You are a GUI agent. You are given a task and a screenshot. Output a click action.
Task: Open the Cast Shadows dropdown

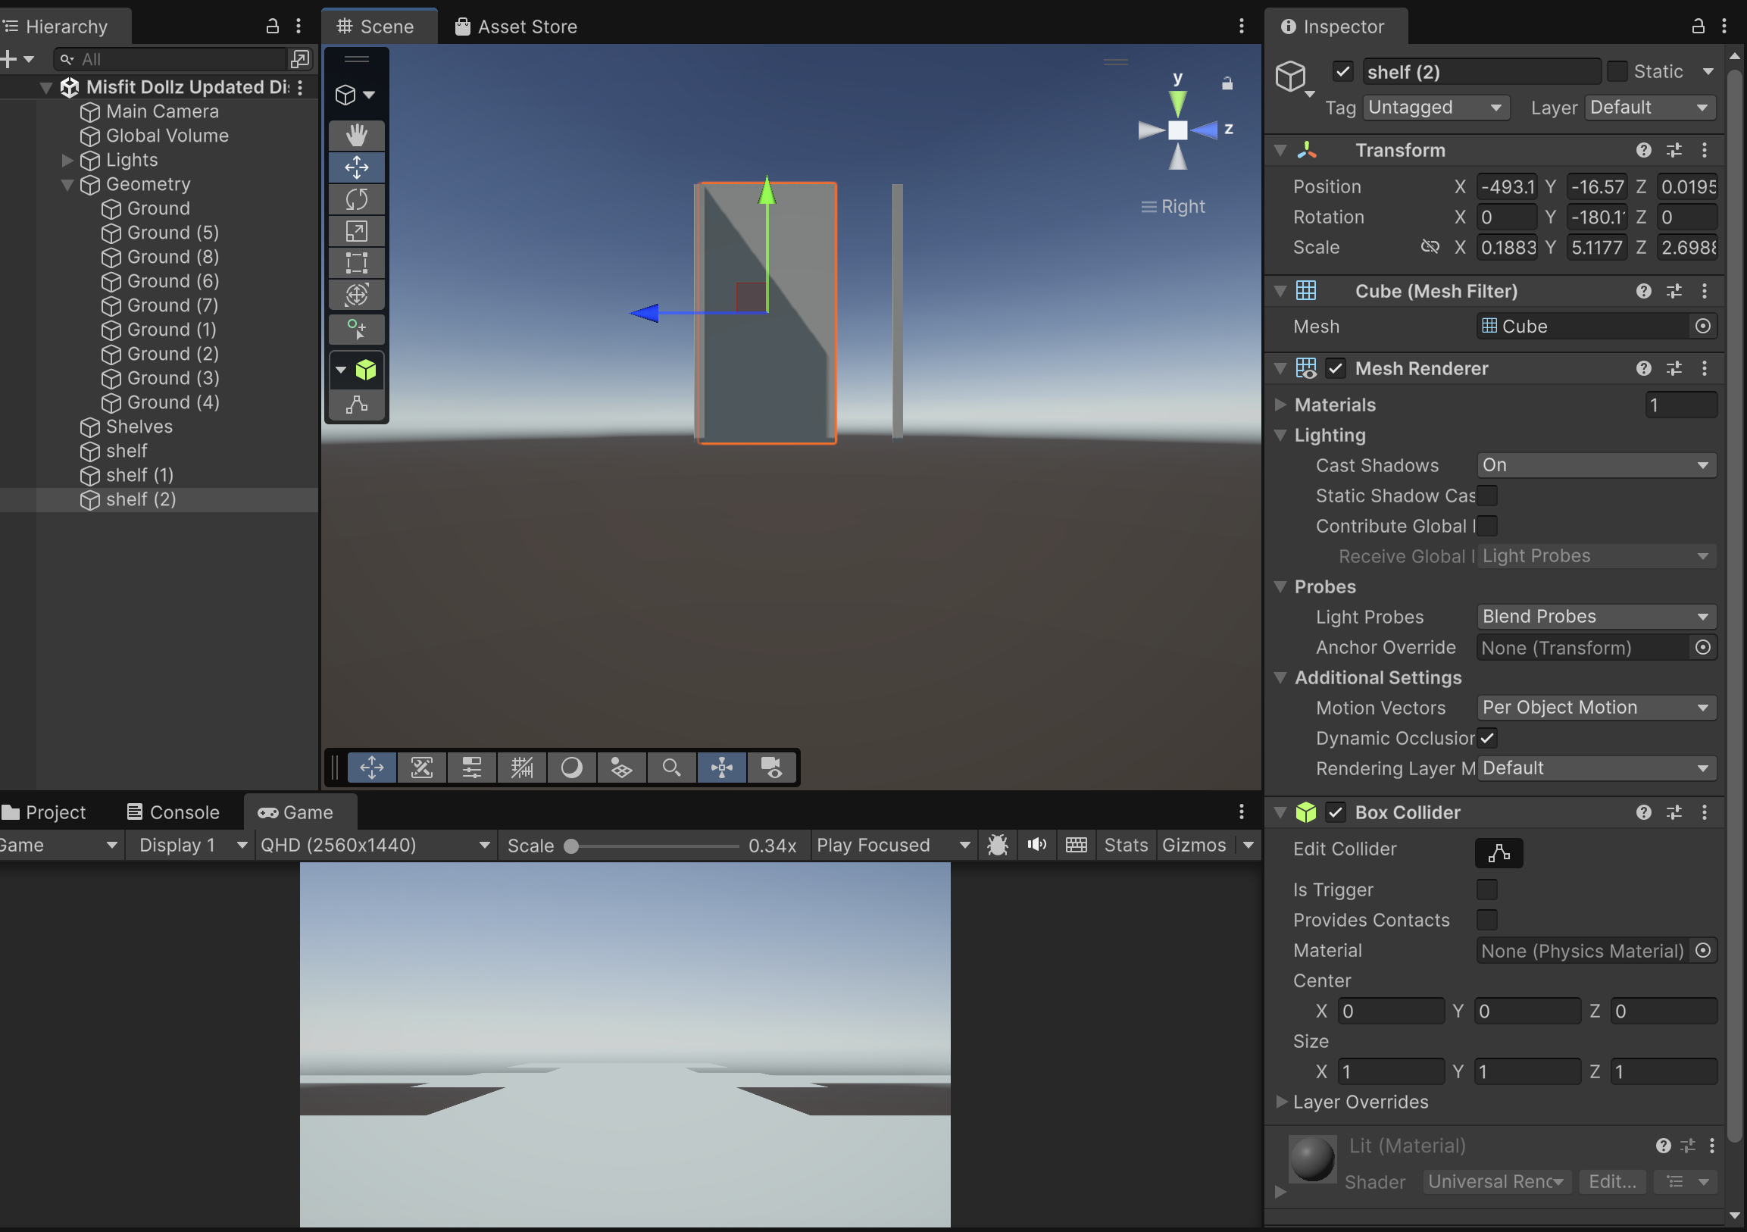(1595, 465)
